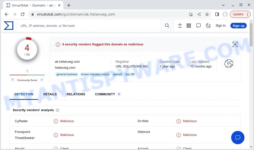254x150 pixels.
Task: Click the hetaruwg.com parent domain text
Action: (65, 68)
